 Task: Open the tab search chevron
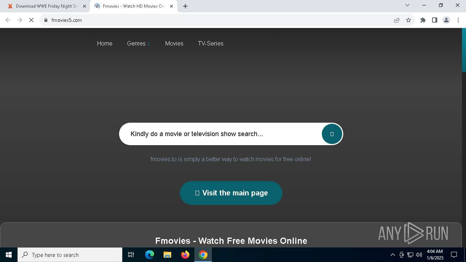(x=407, y=5)
